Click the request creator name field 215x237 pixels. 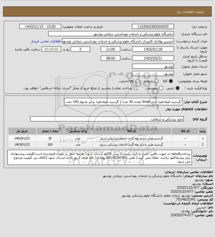click(118, 41)
